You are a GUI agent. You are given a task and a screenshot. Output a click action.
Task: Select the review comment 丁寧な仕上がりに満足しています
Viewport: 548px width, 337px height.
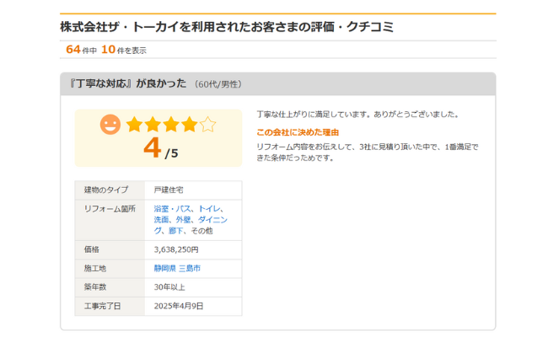tap(357, 115)
